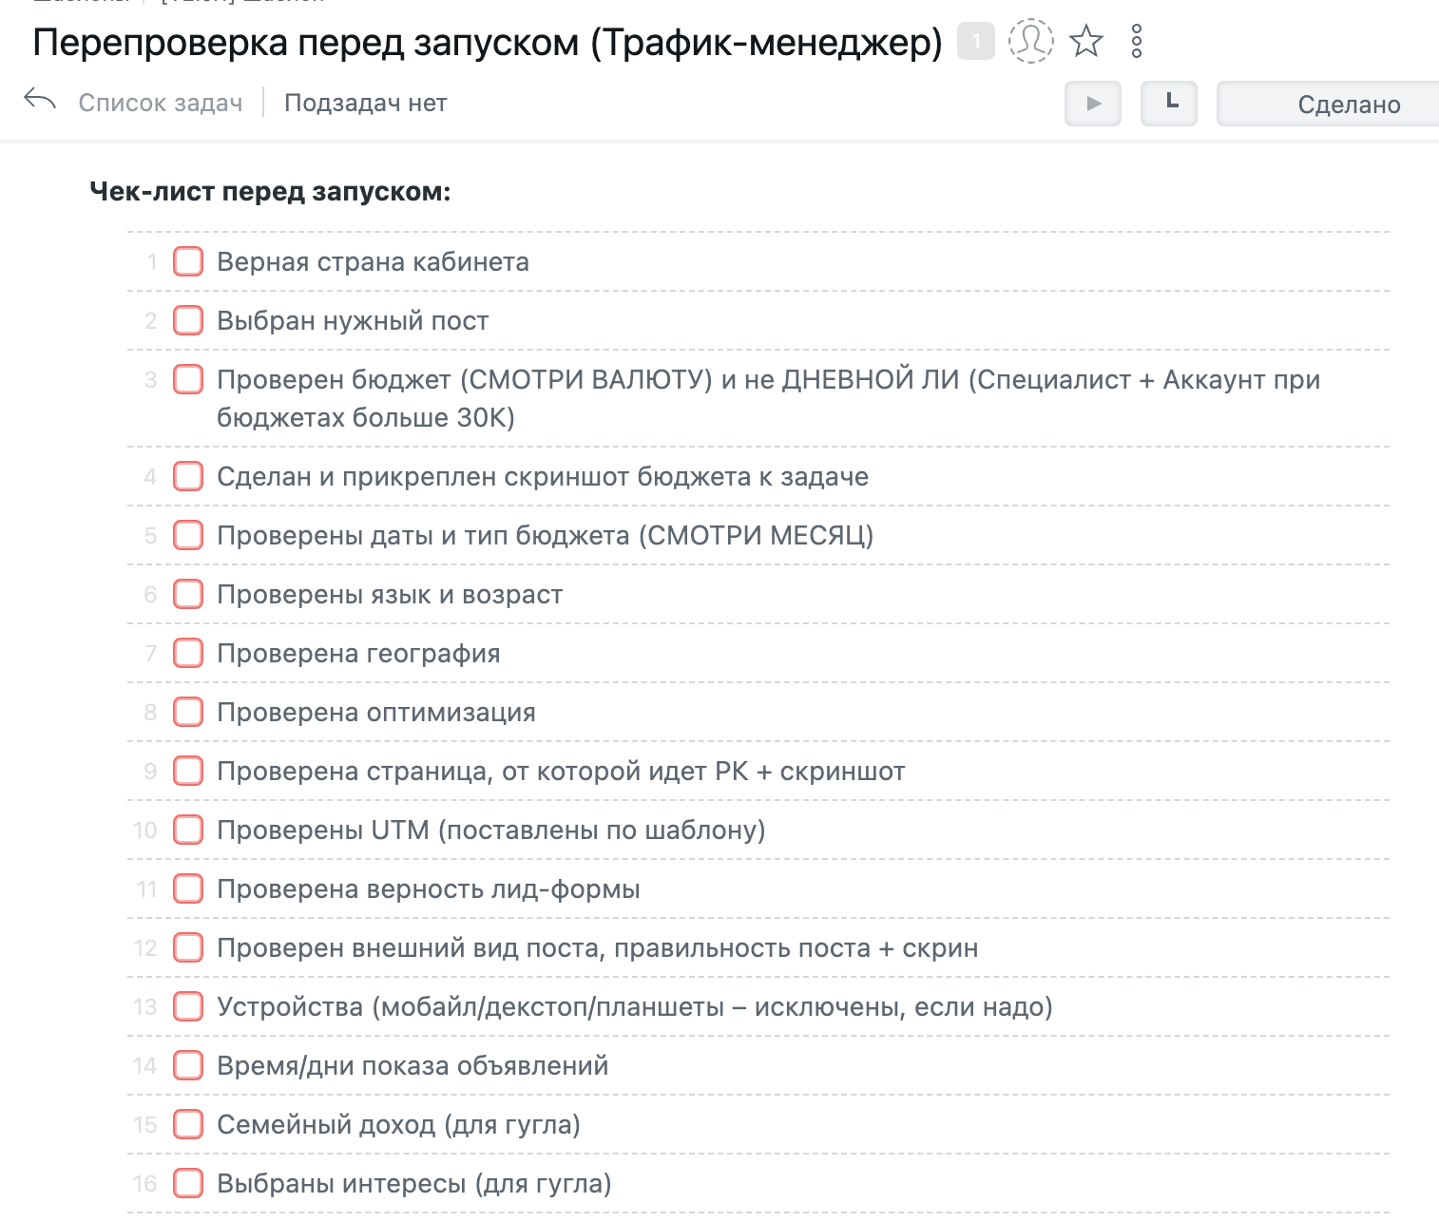Click the back arrow icon
Viewport: 1439px width, 1222px height.
40,100
